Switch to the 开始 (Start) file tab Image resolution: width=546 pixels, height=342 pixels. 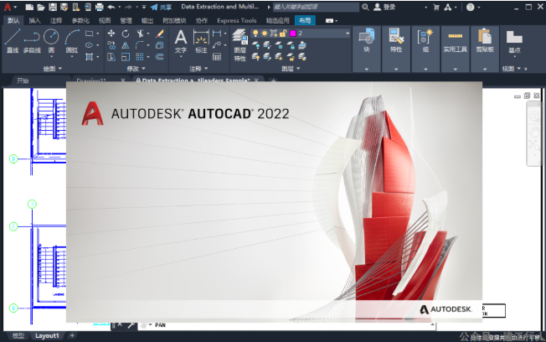click(23, 80)
